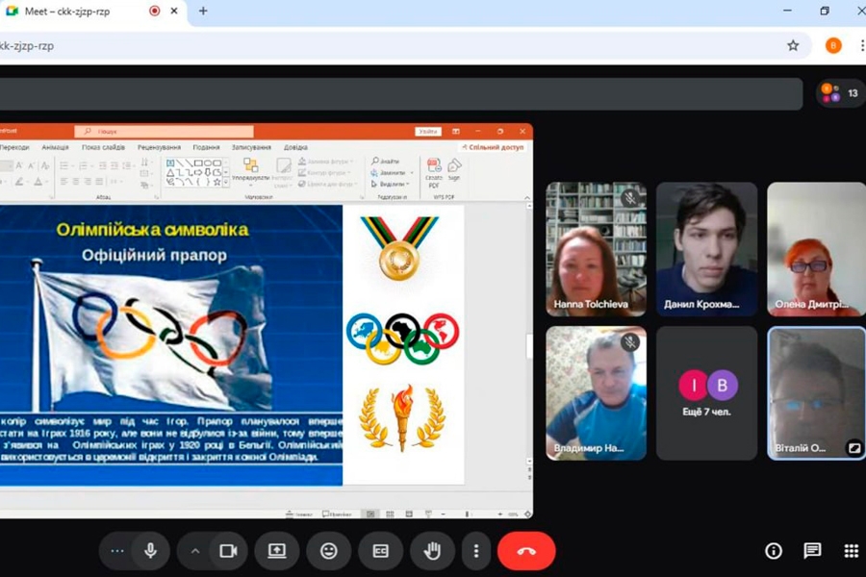Viewport: 866px width, 577px height.
Task: Collapse the PowerPoint ribbon chevron
Action: [527, 198]
